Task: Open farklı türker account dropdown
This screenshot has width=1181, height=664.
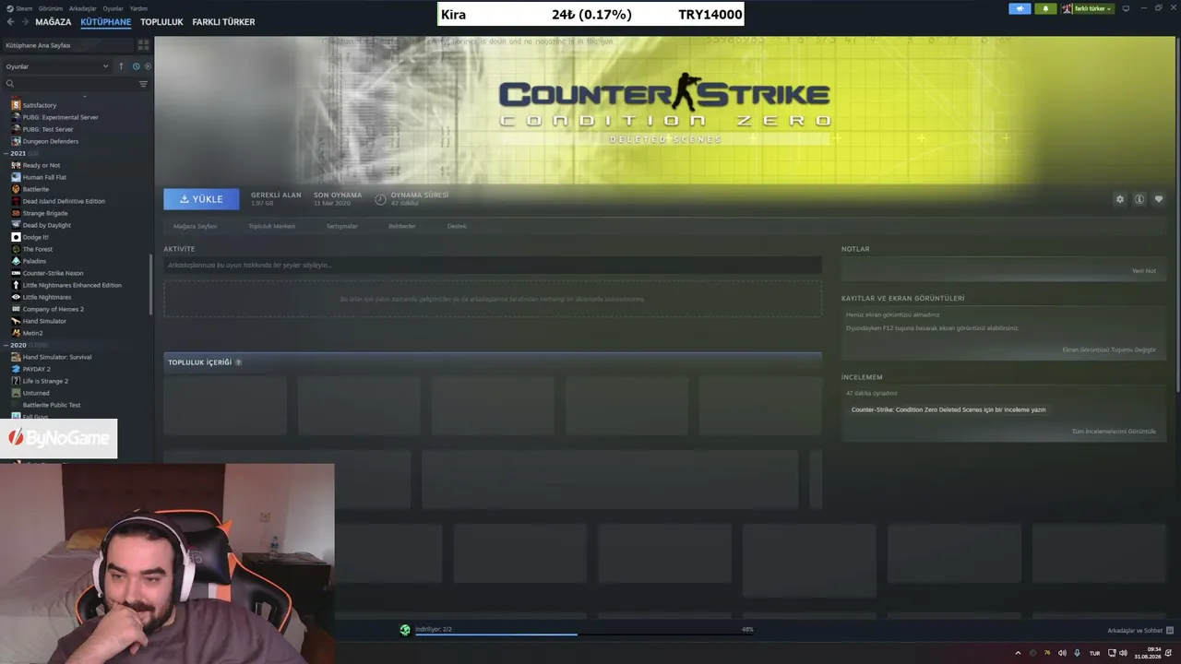Action: point(1088,8)
